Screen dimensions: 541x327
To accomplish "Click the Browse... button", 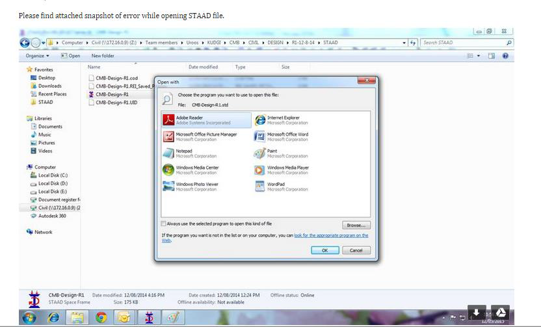I will point(356,225).
